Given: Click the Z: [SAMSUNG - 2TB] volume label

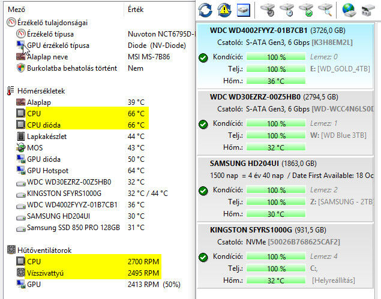Looking at the screenshot, I should (341, 202).
